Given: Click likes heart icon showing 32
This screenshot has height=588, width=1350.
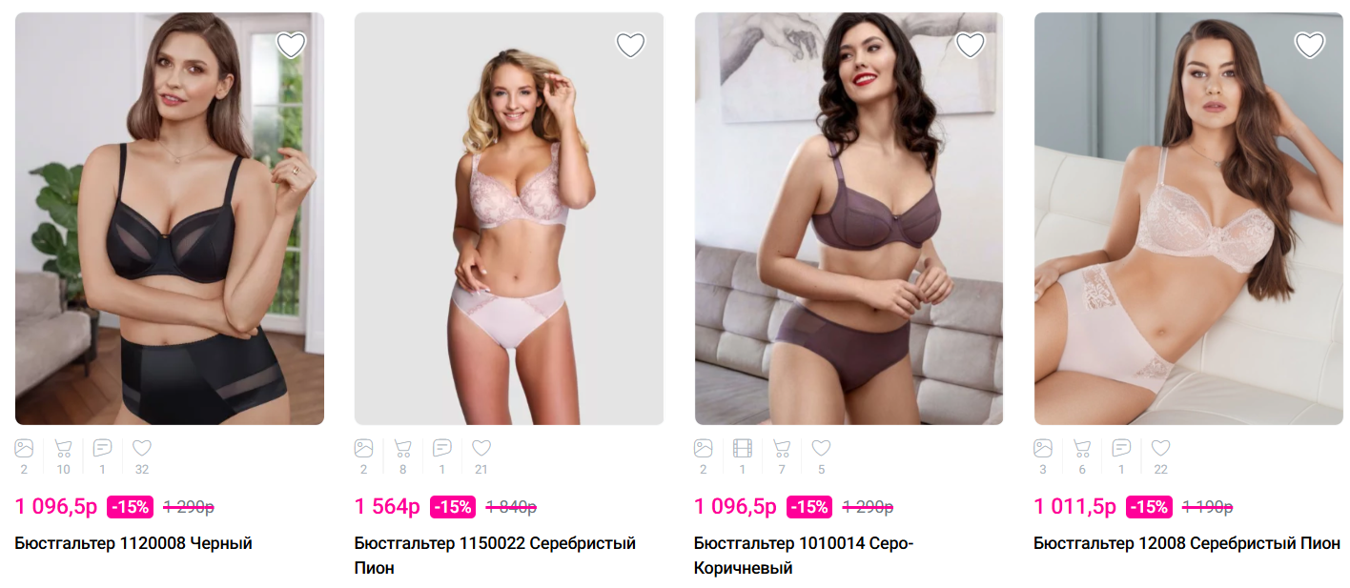Looking at the screenshot, I should [x=142, y=448].
